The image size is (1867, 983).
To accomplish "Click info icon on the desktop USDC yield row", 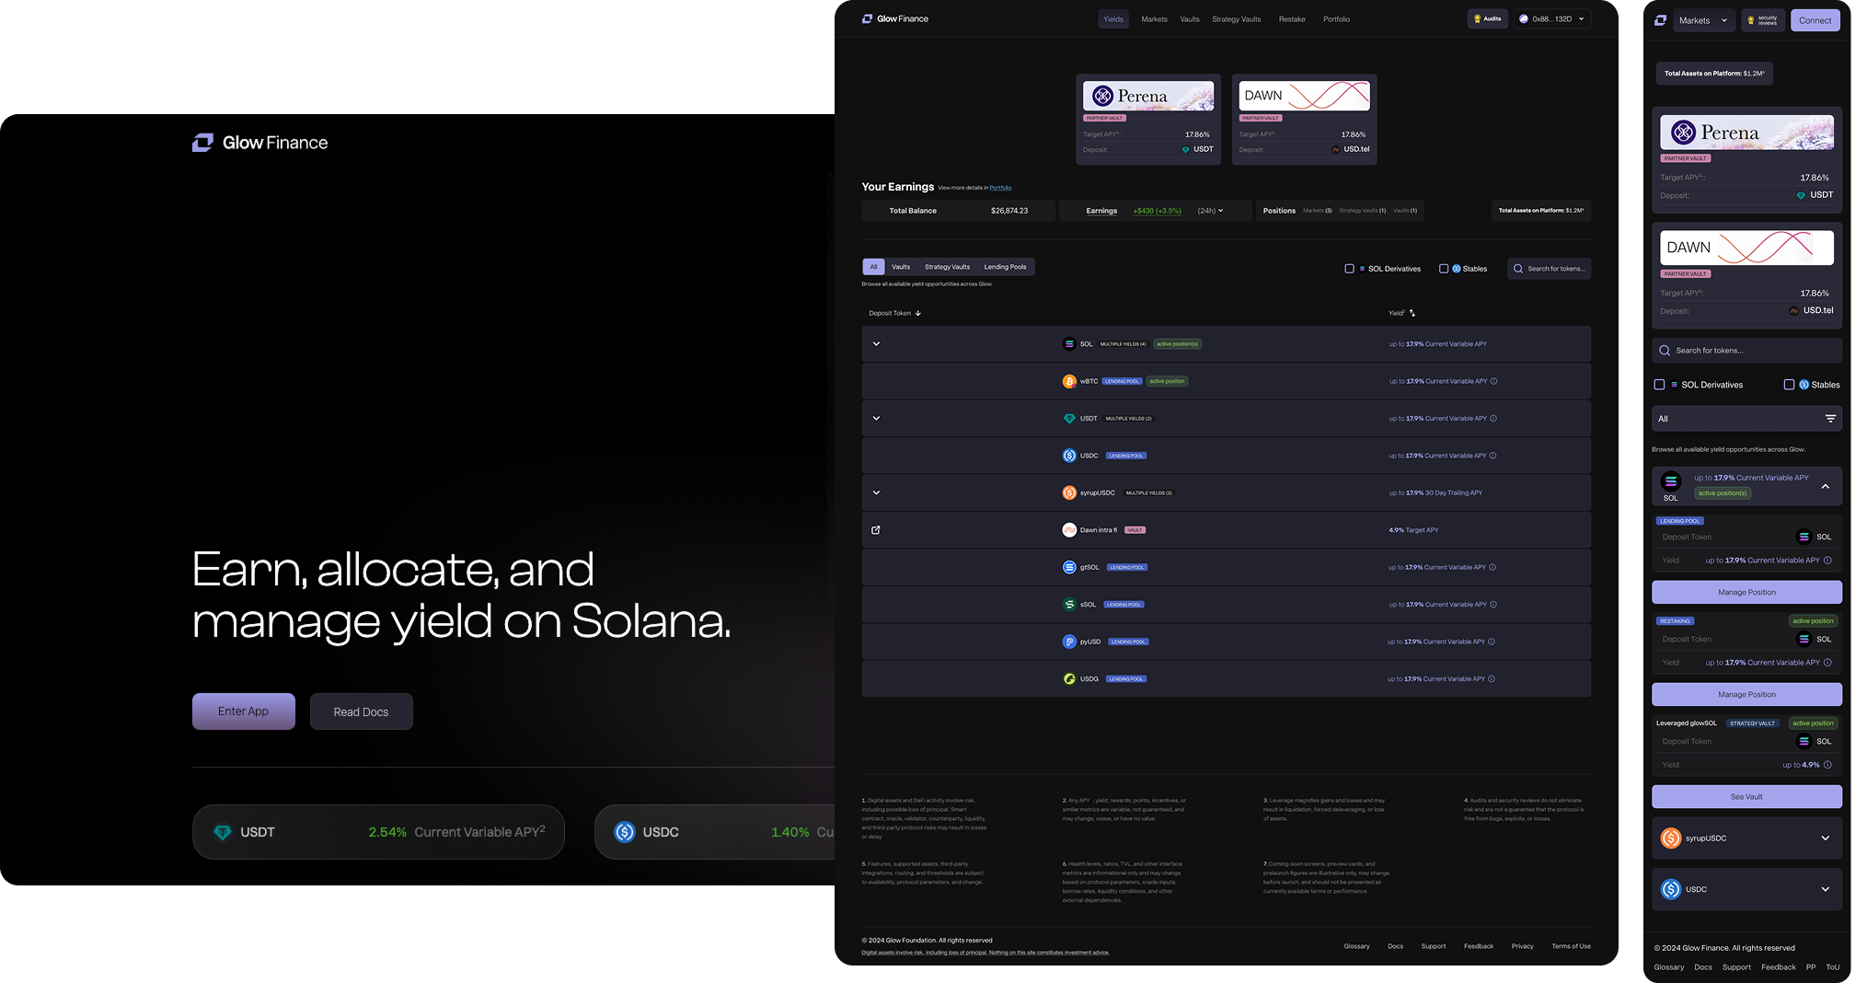I will point(1492,456).
